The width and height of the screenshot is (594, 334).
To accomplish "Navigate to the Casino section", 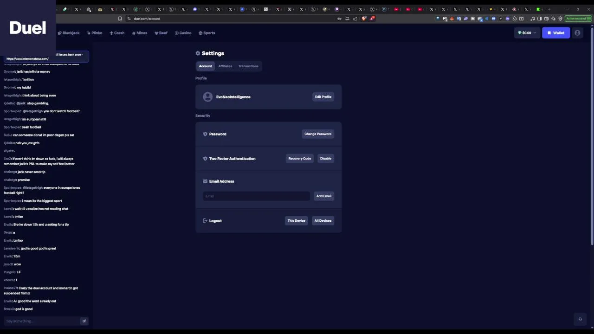I will click(183, 33).
